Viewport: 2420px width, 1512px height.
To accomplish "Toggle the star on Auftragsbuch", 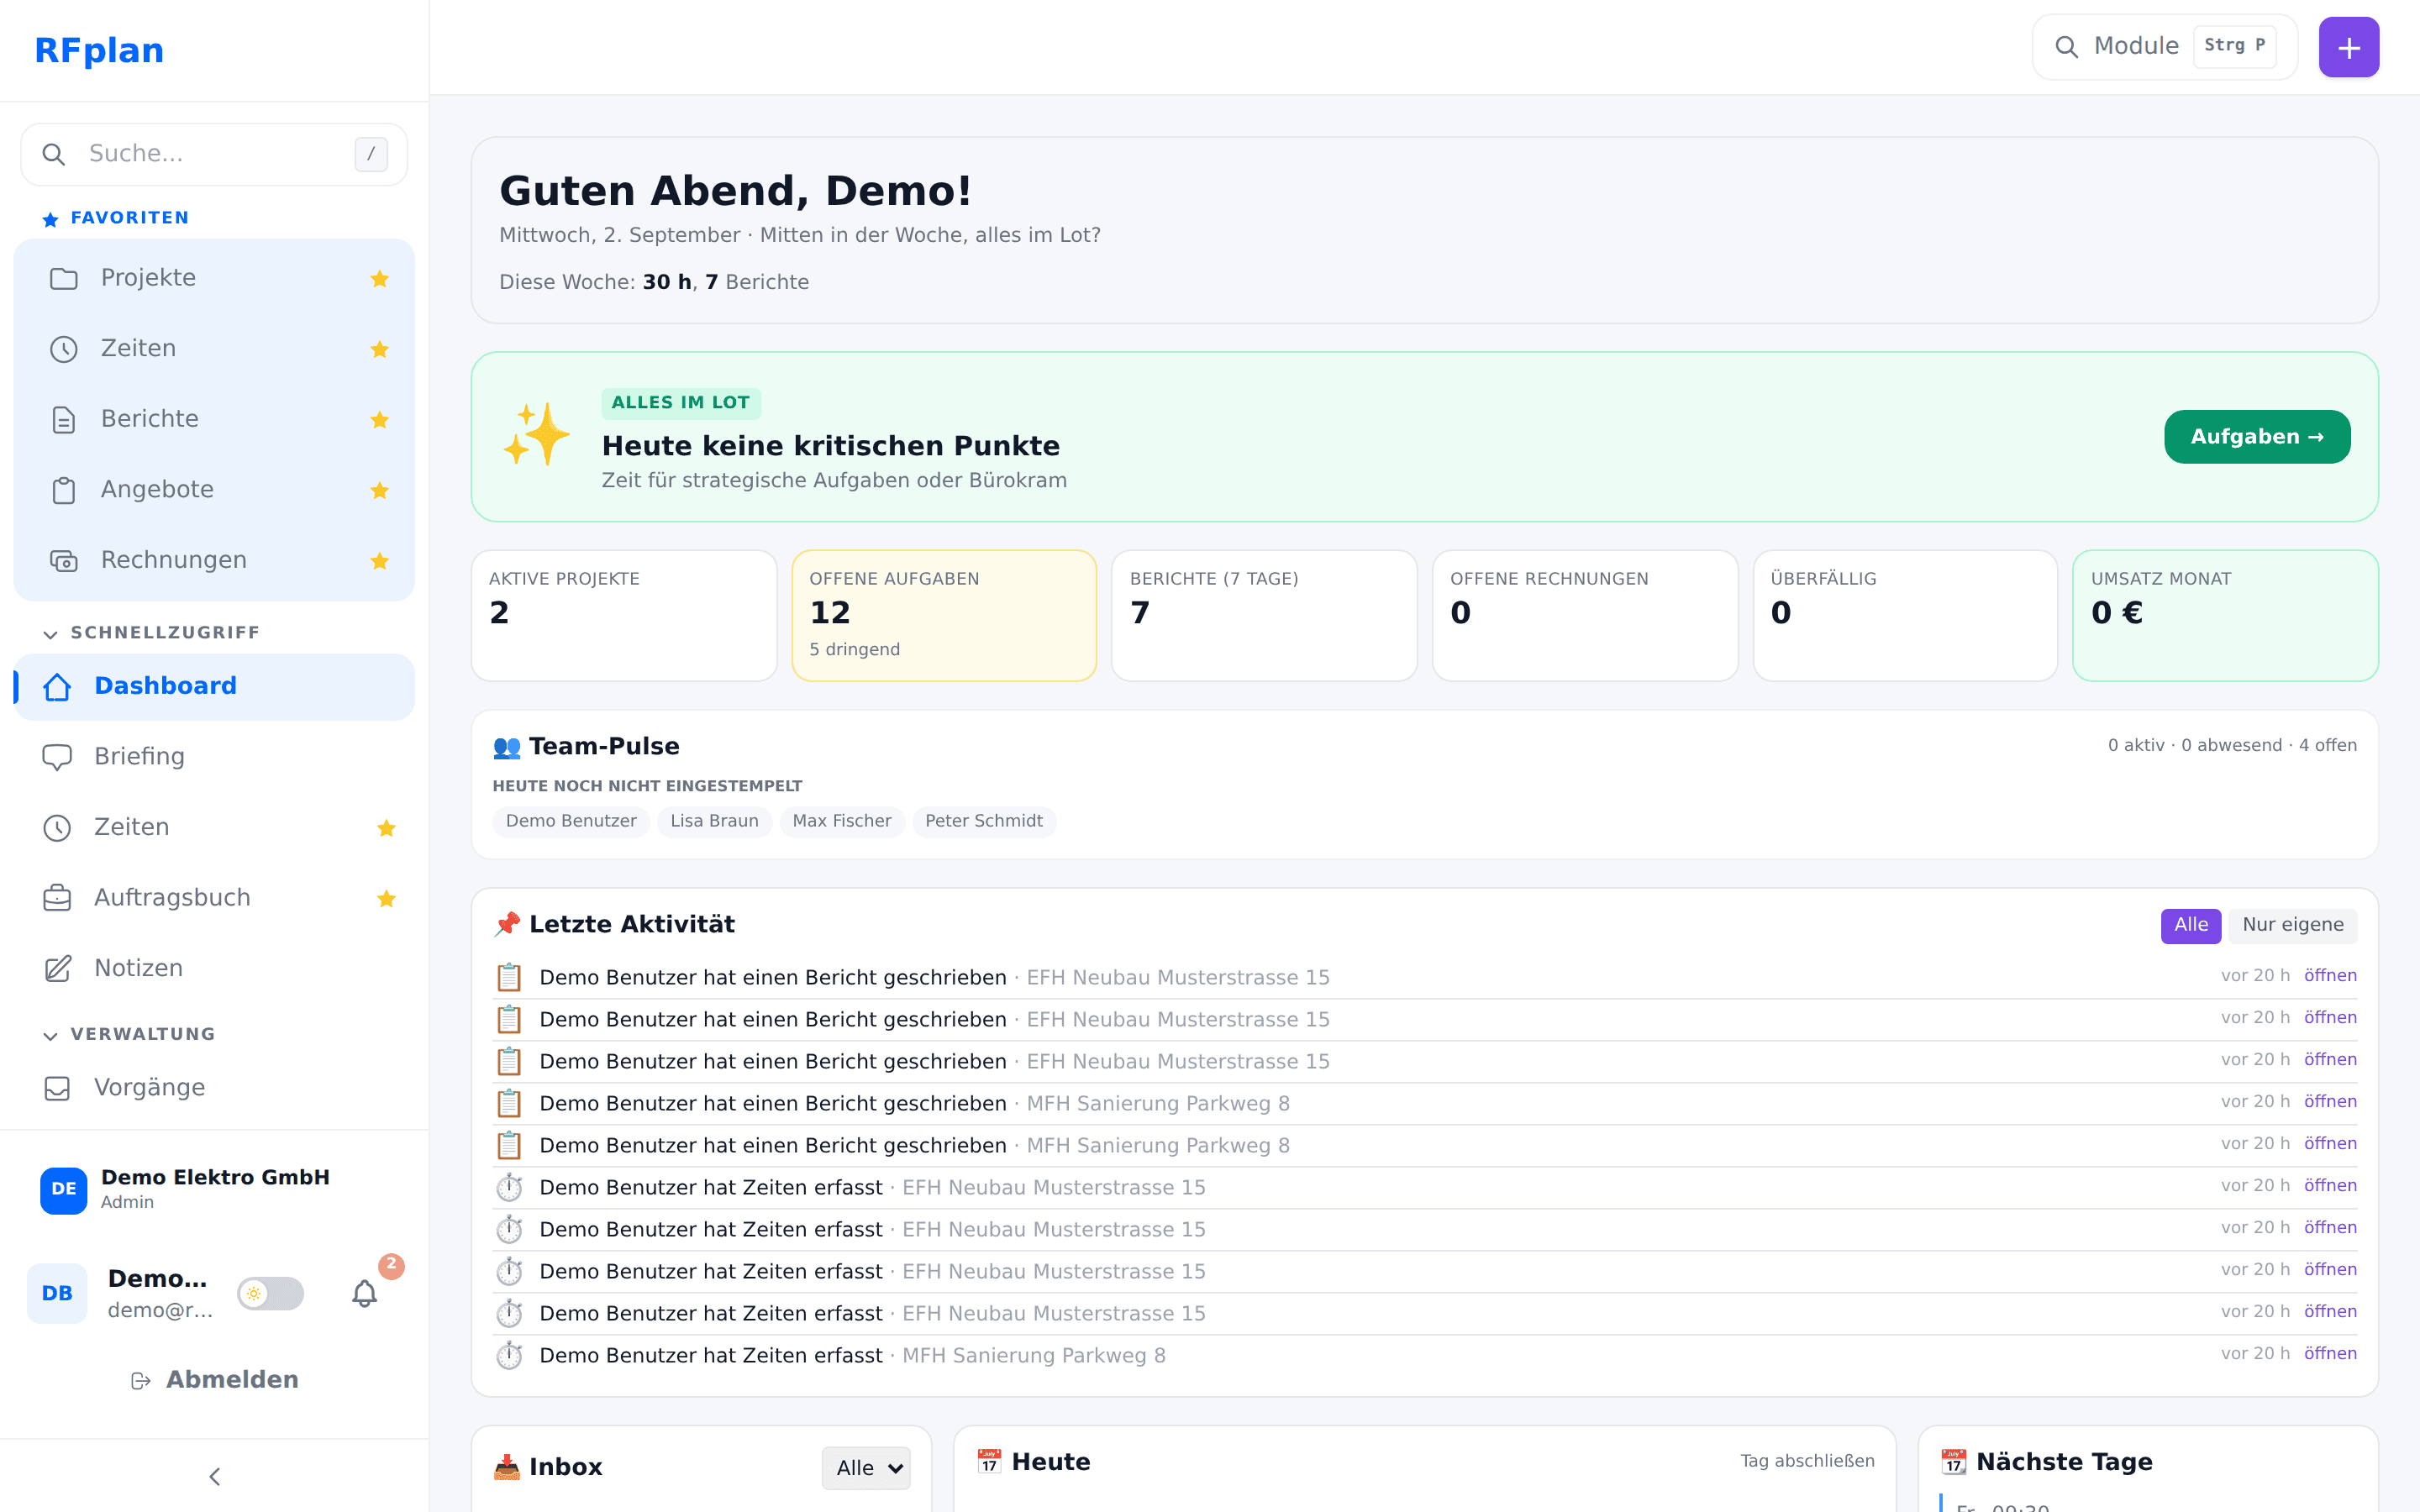I will point(387,898).
